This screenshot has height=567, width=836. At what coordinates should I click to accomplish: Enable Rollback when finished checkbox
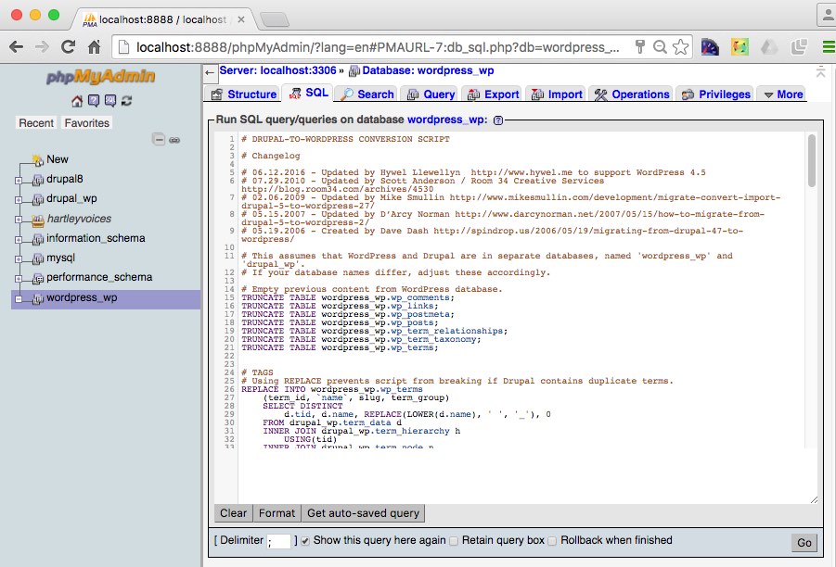[552, 541]
